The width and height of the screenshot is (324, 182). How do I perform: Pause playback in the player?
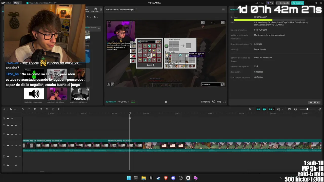coord(166,102)
